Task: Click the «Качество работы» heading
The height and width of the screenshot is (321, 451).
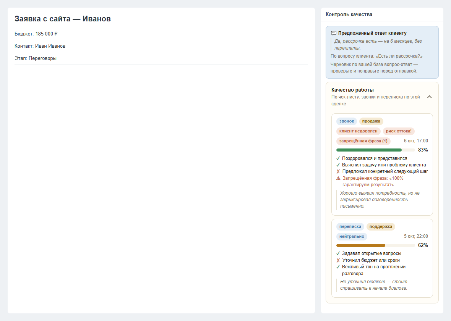Action: click(353, 90)
